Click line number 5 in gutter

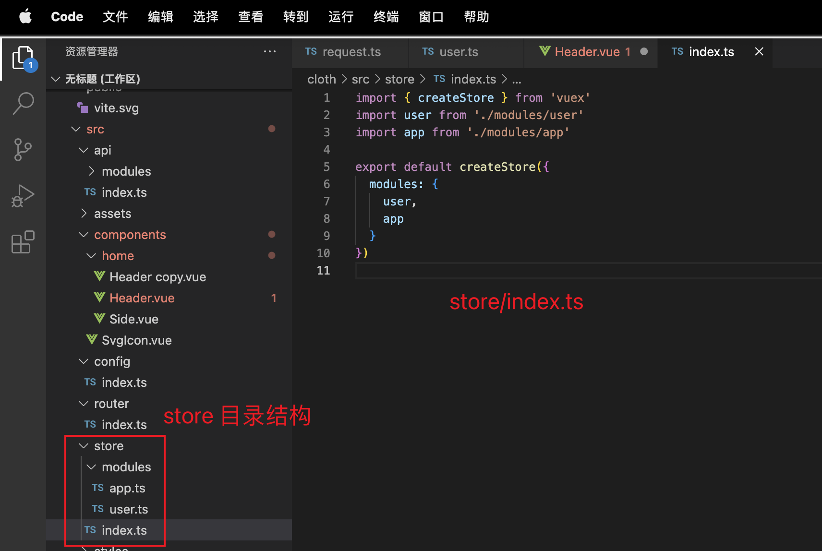click(326, 167)
